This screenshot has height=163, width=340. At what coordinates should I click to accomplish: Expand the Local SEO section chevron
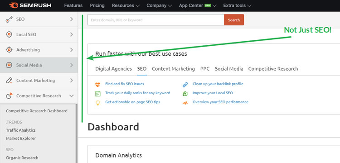72,34
